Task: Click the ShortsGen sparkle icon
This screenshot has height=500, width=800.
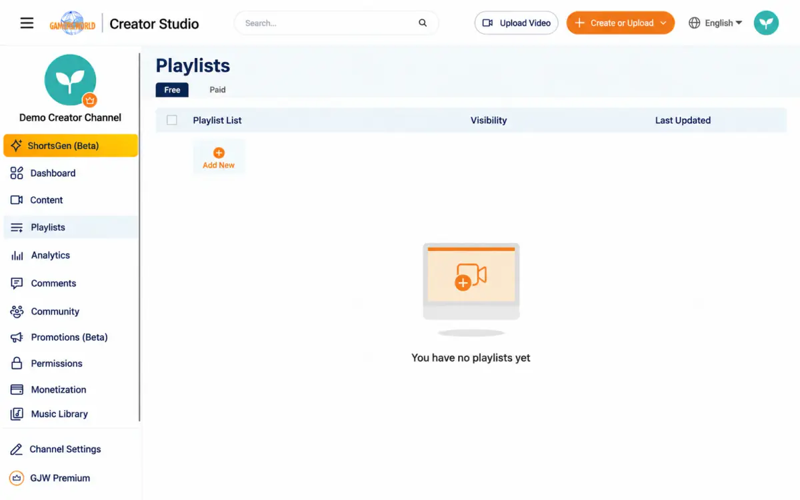Action: click(17, 146)
